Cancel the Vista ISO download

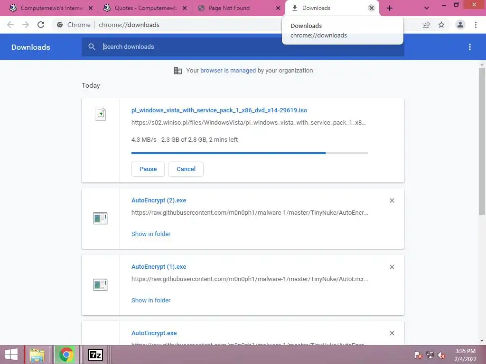186,169
